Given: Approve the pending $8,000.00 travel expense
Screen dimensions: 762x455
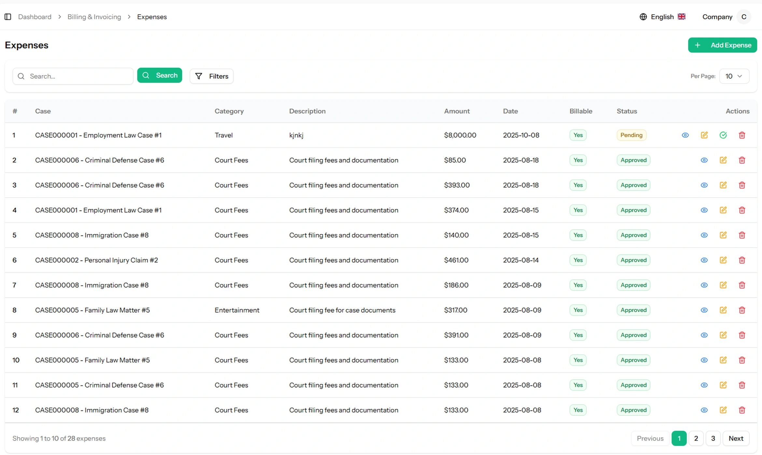Looking at the screenshot, I should [x=723, y=135].
